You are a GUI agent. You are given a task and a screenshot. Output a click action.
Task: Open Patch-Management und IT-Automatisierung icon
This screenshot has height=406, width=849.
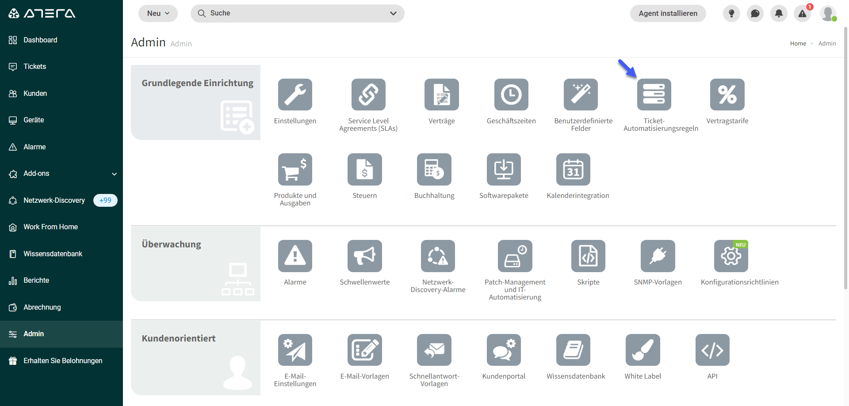coord(515,256)
